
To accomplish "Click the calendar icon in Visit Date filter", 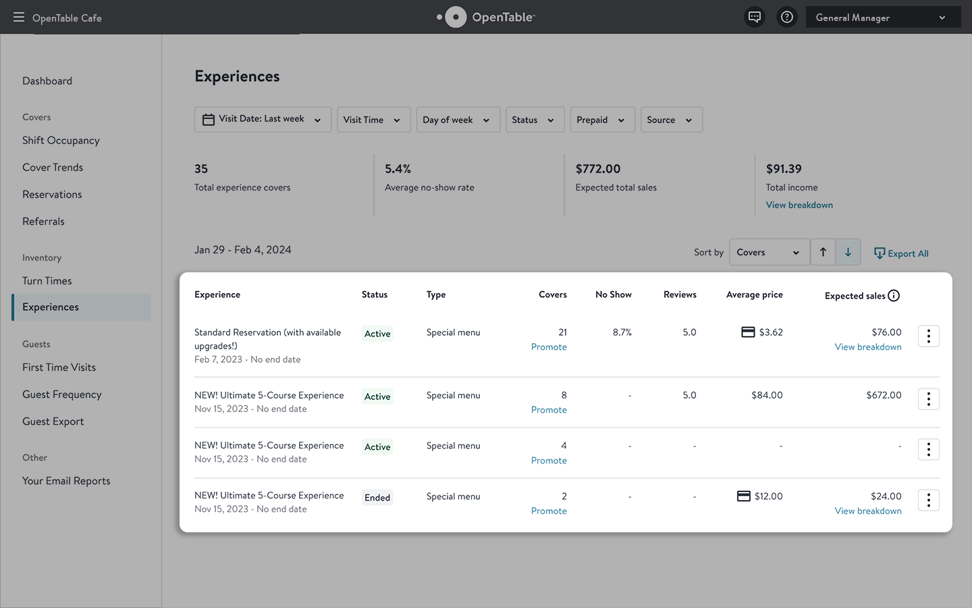I will pyautogui.click(x=209, y=120).
